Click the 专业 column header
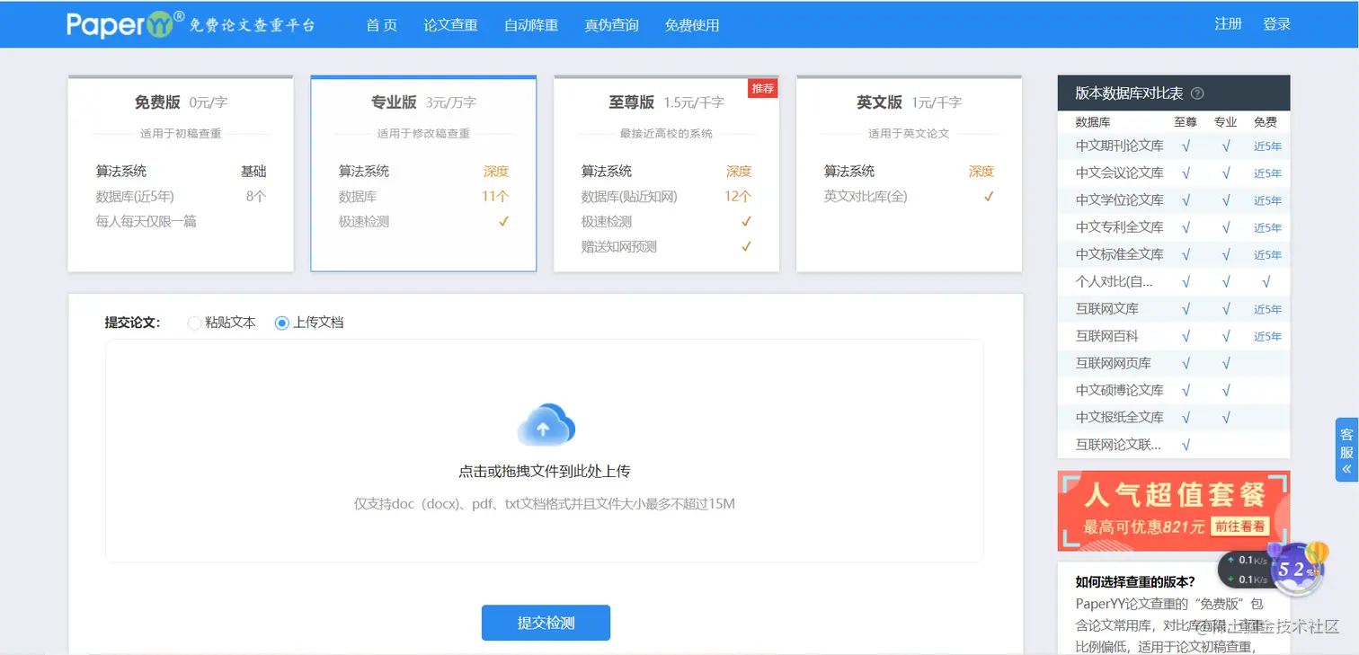This screenshot has width=1359, height=655. pyautogui.click(x=1225, y=122)
